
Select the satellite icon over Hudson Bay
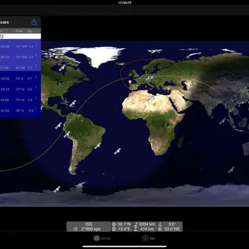coord(62,68)
